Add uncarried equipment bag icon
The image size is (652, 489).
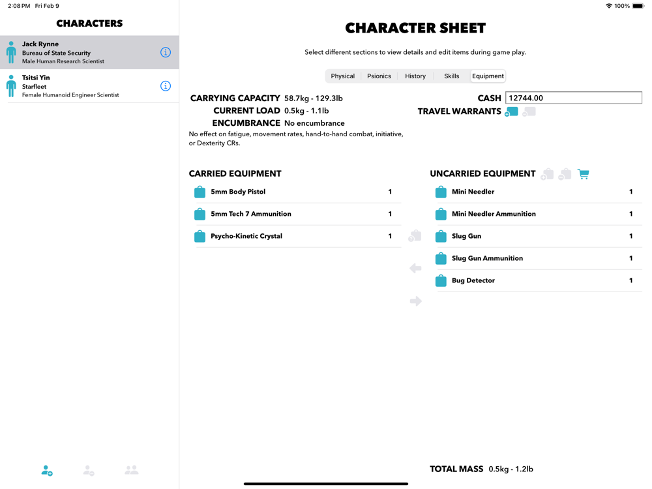[x=547, y=174]
